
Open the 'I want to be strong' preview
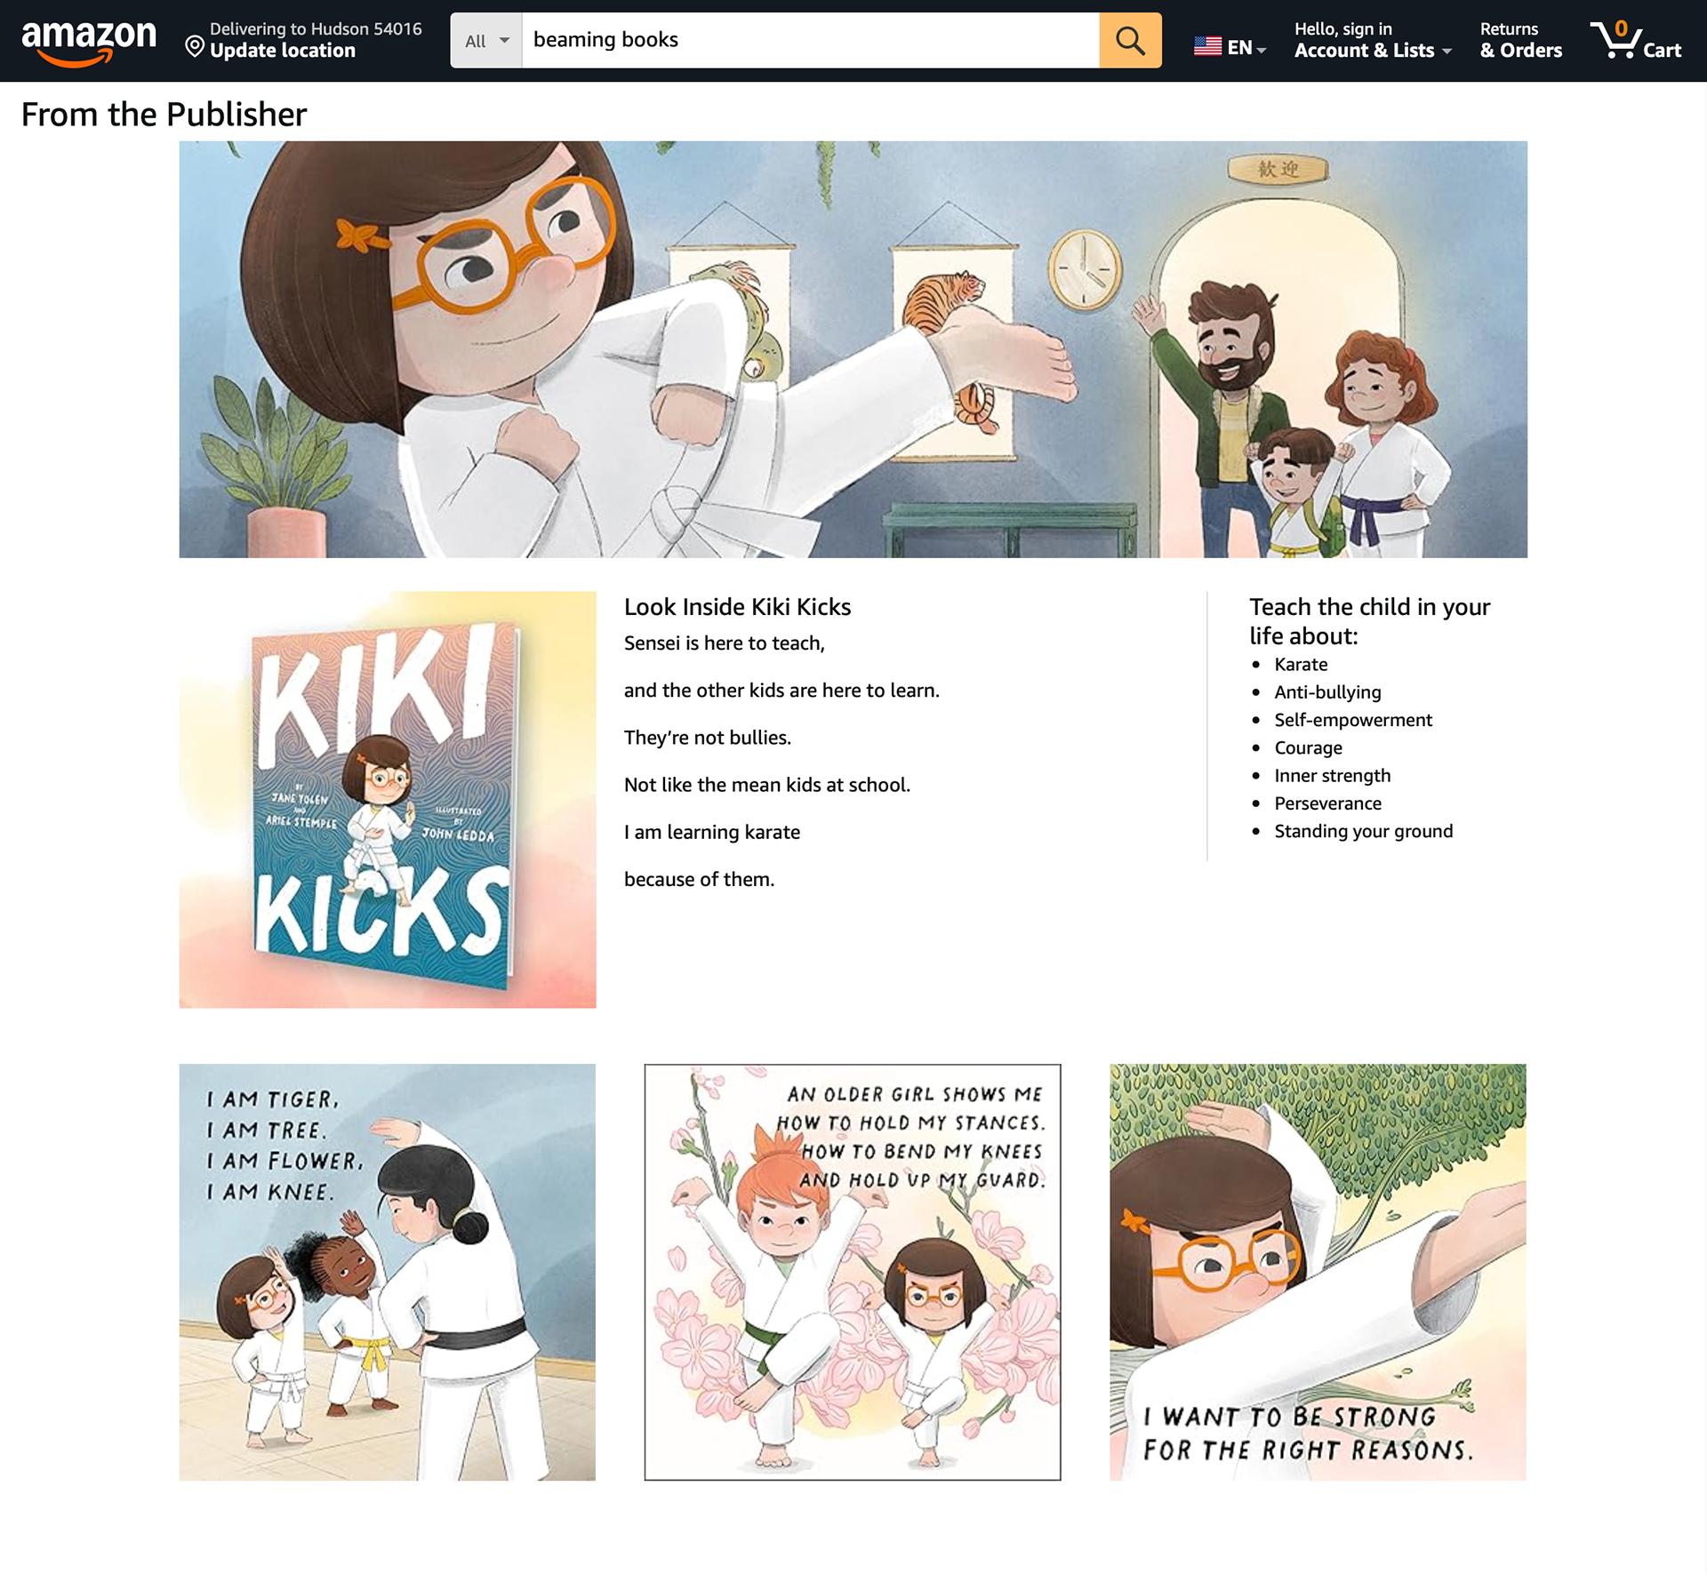coord(1318,1272)
